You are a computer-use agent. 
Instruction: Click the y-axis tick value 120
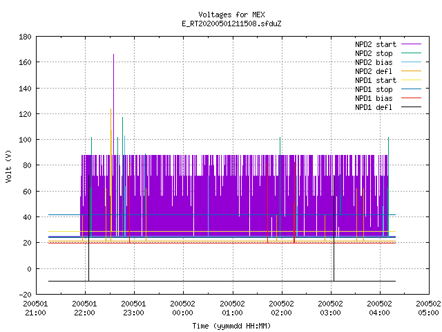pyautogui.click(x=25, y=114)
